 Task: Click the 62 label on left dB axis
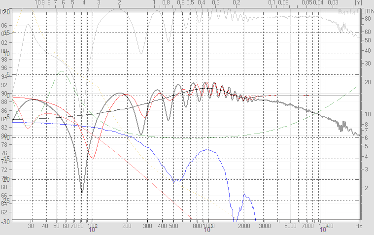click(x=4, y=212)
